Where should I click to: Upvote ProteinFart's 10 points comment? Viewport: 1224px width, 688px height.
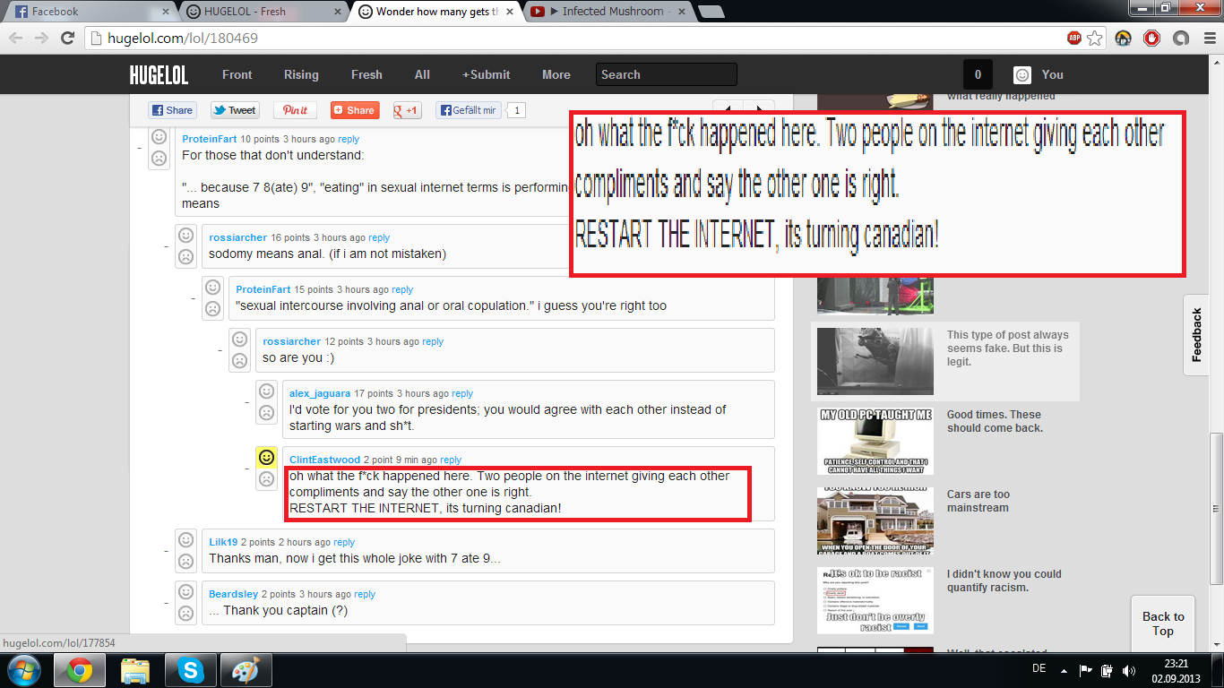[x=159, y=137]
